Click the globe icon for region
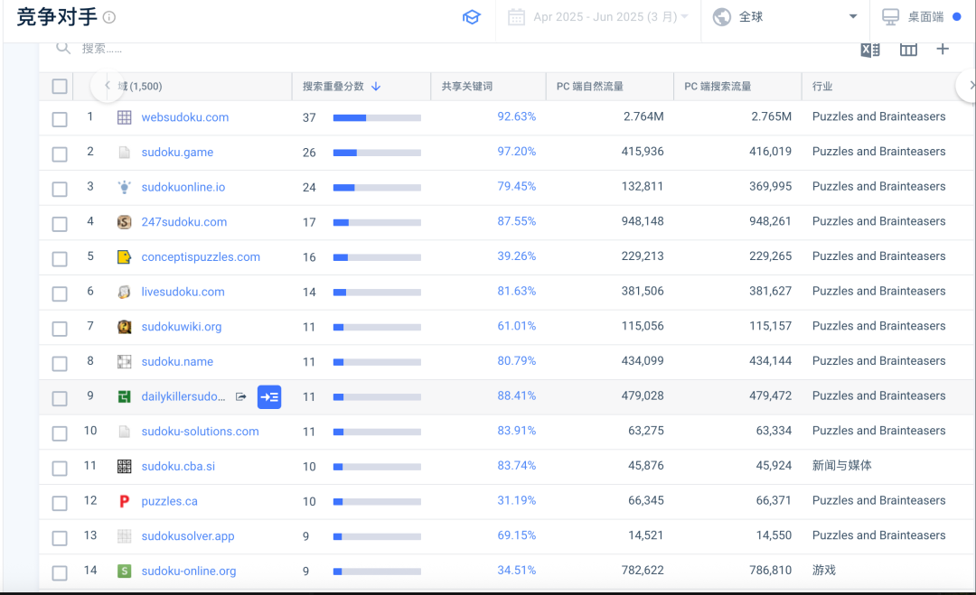 (x=722, y=17)
